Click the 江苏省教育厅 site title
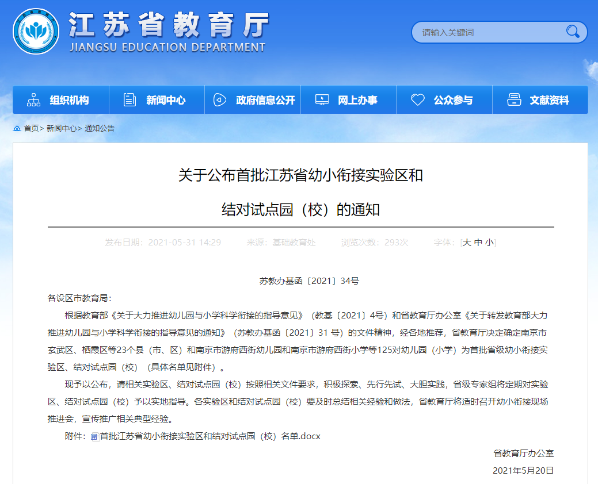The height and width of the screenshot is (484, 598). pos(169,25)
